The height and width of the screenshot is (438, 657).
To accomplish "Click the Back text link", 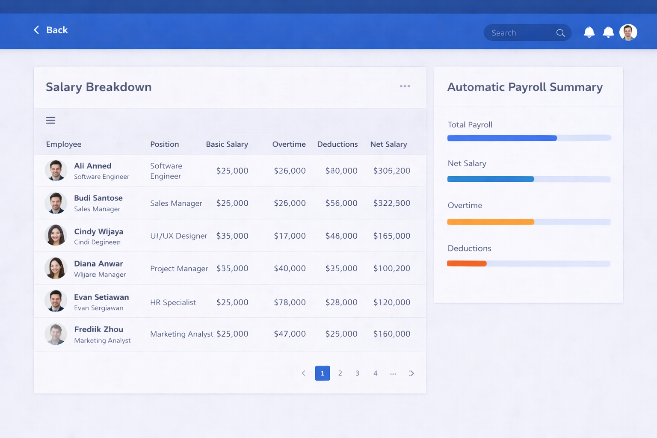I will point(57,30).
